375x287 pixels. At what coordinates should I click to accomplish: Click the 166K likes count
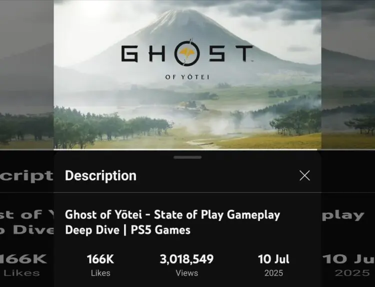100,260
